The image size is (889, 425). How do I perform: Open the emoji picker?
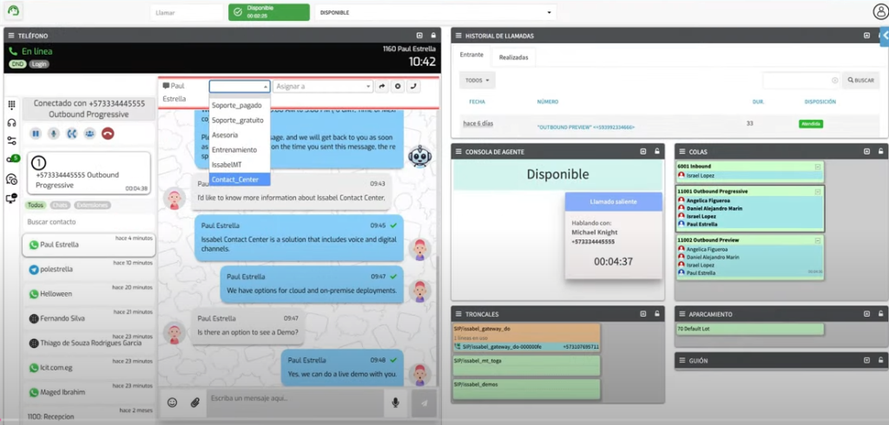(173, 402)
